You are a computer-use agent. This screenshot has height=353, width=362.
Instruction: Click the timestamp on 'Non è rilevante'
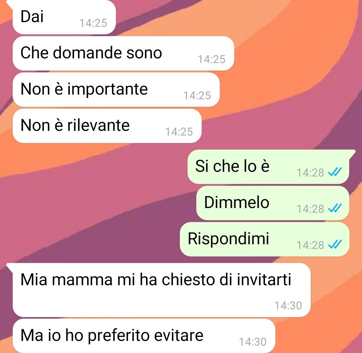[x=179, y=132]
